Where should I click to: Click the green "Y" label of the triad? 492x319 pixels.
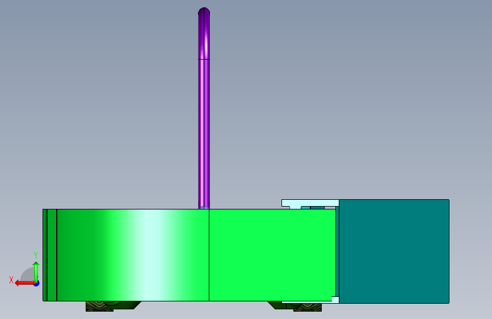pos(36,255)
